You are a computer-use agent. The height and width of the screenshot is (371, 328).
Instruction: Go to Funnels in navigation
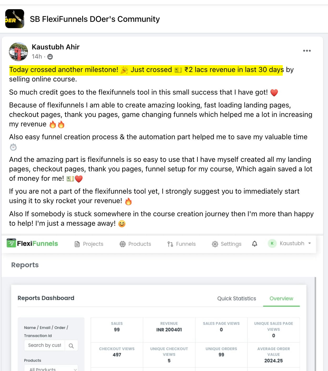tap(182, 244)
